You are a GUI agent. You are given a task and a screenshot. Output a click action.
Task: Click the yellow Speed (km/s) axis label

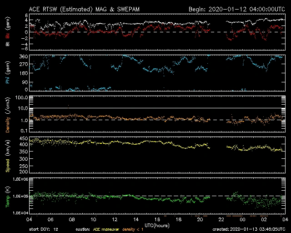tap(8, 154)
